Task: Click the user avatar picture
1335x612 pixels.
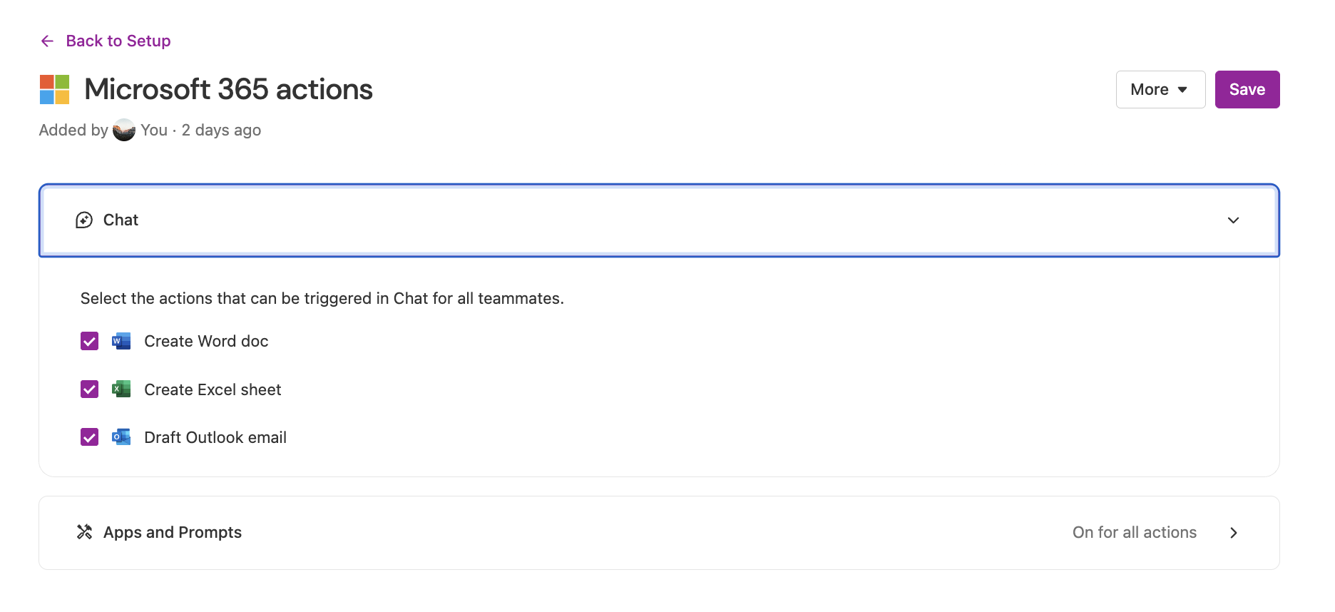Action: coord(124,130)
